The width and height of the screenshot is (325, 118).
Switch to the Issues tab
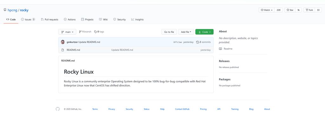(x=28, y=20)
